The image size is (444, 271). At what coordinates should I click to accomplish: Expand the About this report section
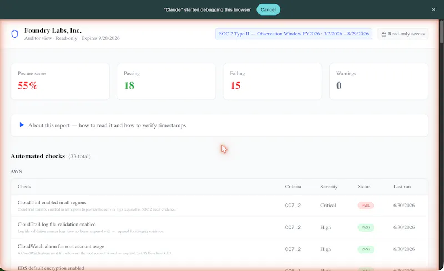[219, 125]
